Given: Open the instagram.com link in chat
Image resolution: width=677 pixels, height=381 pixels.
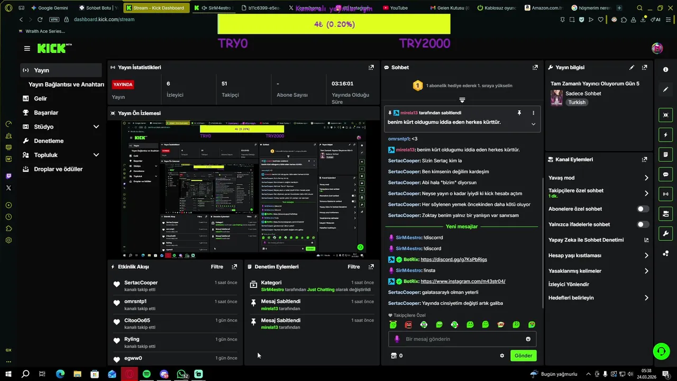Looking at the screenshot, I should [463, 282].
